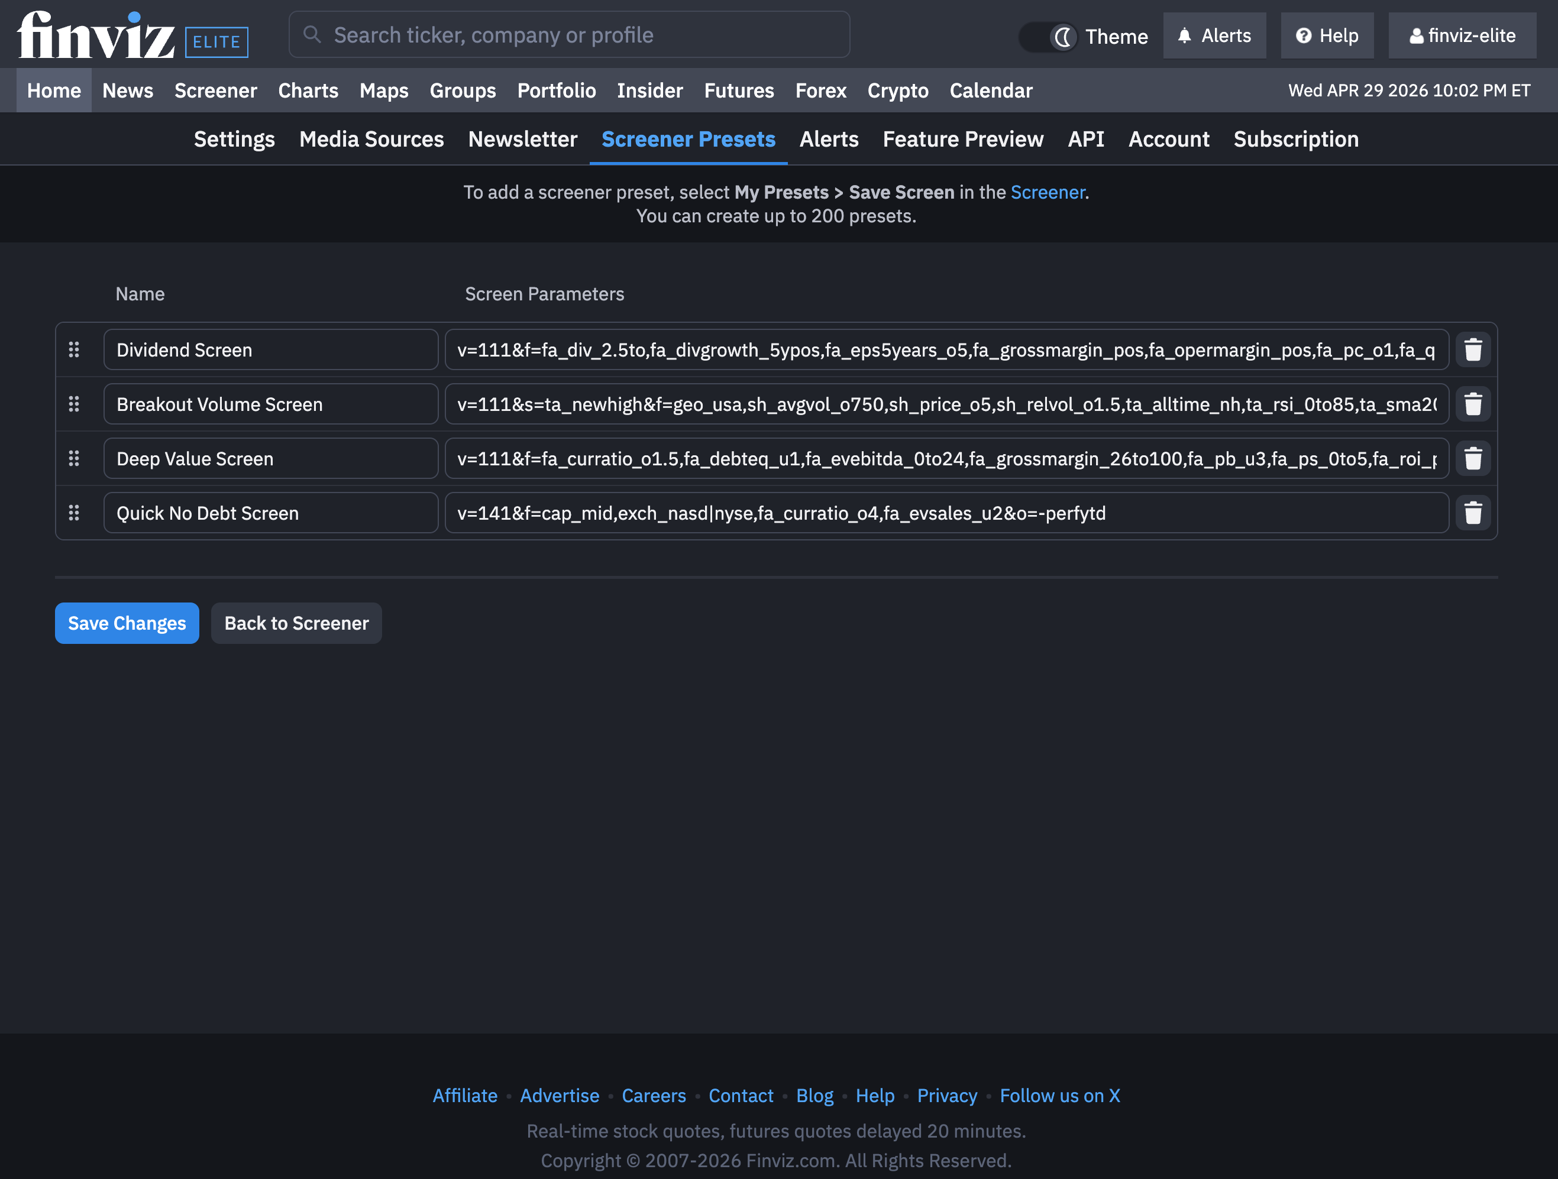
Task: Click drag handle beside Deep Value Screen
Action: pyautogui.click(x=74, y=459)
